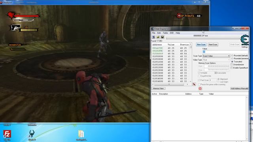Click the Address column header in results

[157, 45]
